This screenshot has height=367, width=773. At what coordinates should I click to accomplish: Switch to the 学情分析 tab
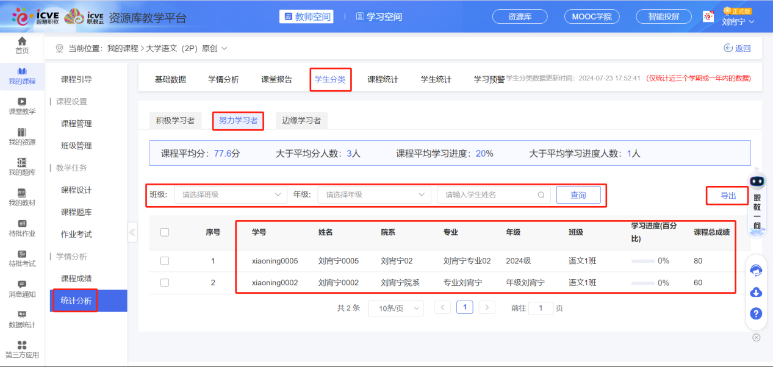(x=223, y=79)
